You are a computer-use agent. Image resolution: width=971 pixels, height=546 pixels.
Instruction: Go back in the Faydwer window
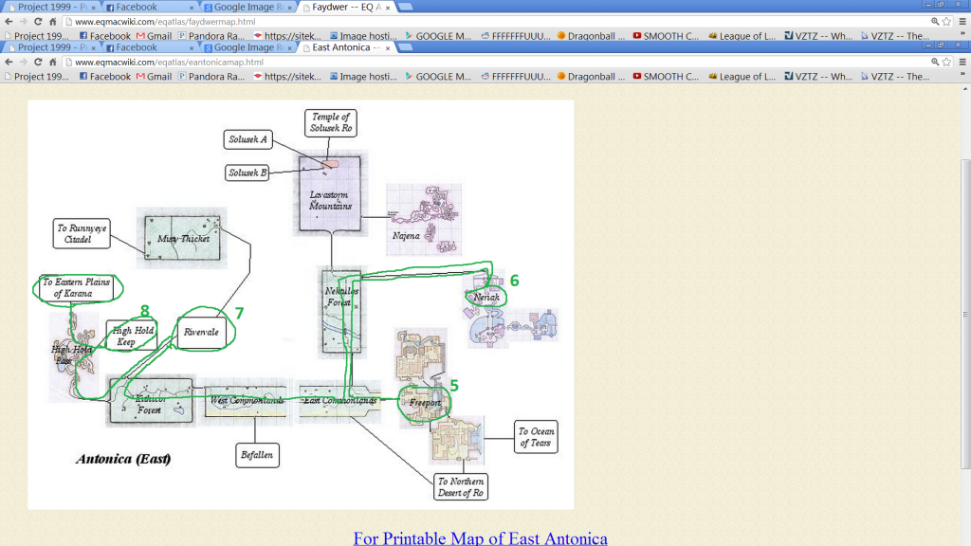[x=9, y=21]
